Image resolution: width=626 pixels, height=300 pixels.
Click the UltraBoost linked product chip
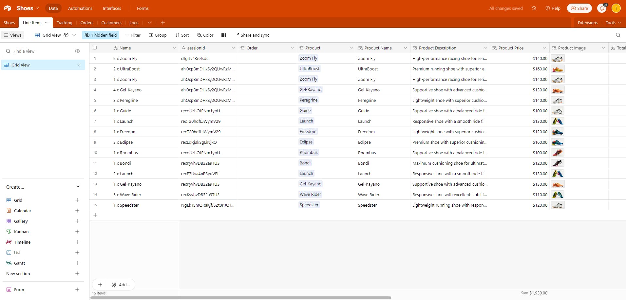tap(310, 69)
